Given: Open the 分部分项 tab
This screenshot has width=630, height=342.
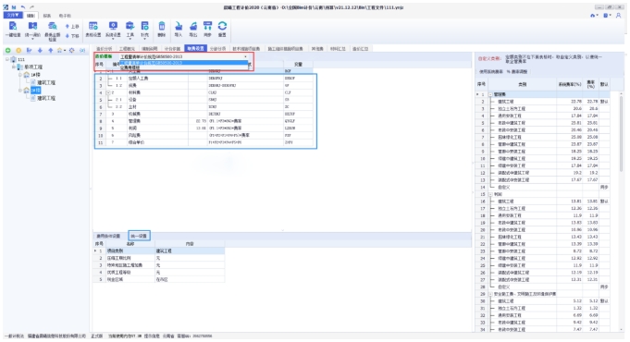Looking at the screenshot, I should (217, 49).
